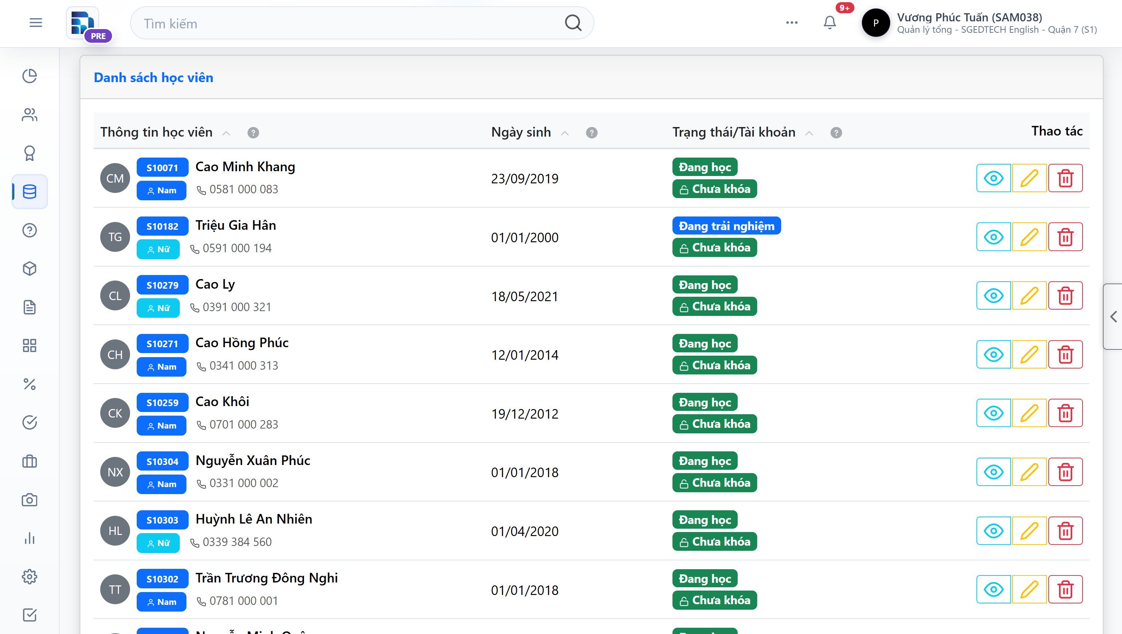Open the bar chart sidebar icon
This screenshot has width=1122, height=634.
29,538
